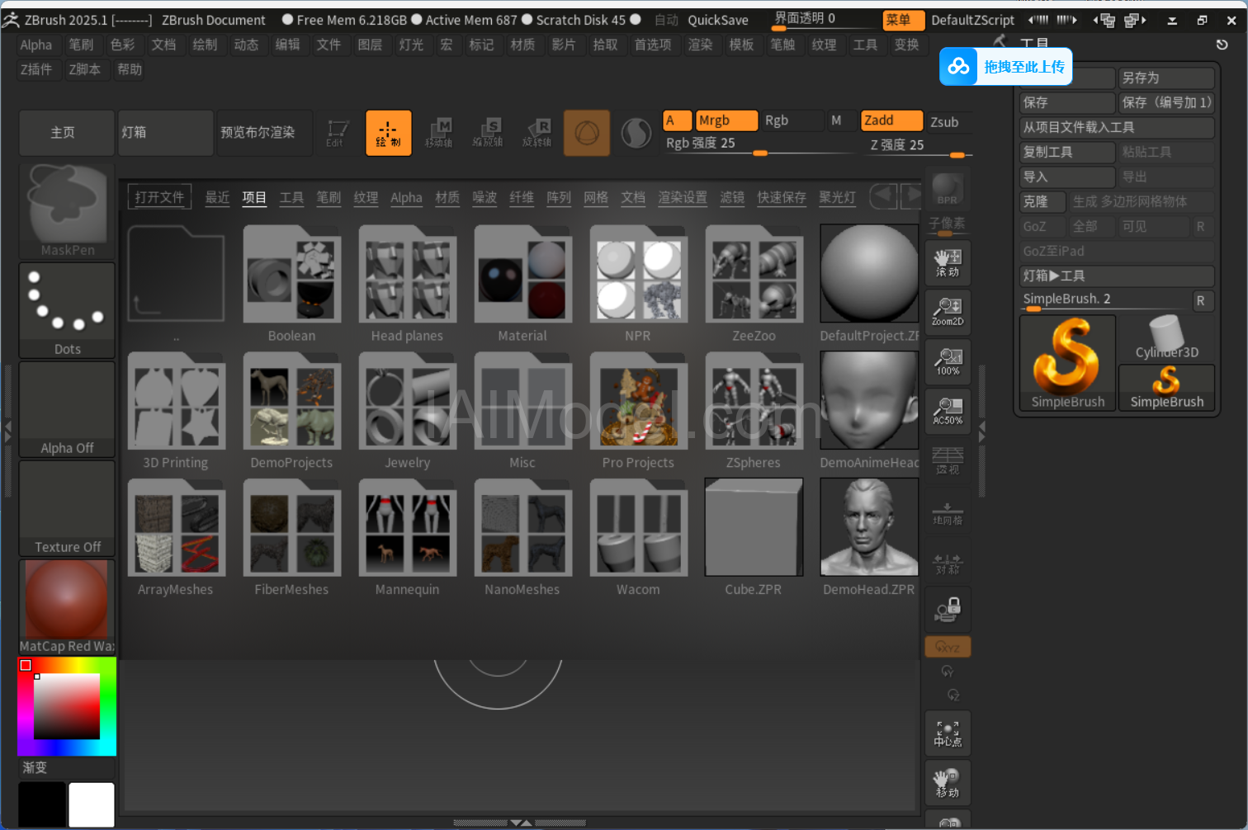Open the Dots stroke type selector
The width and height of the screenshot is (1248, 830).
[x=68, y=310]
